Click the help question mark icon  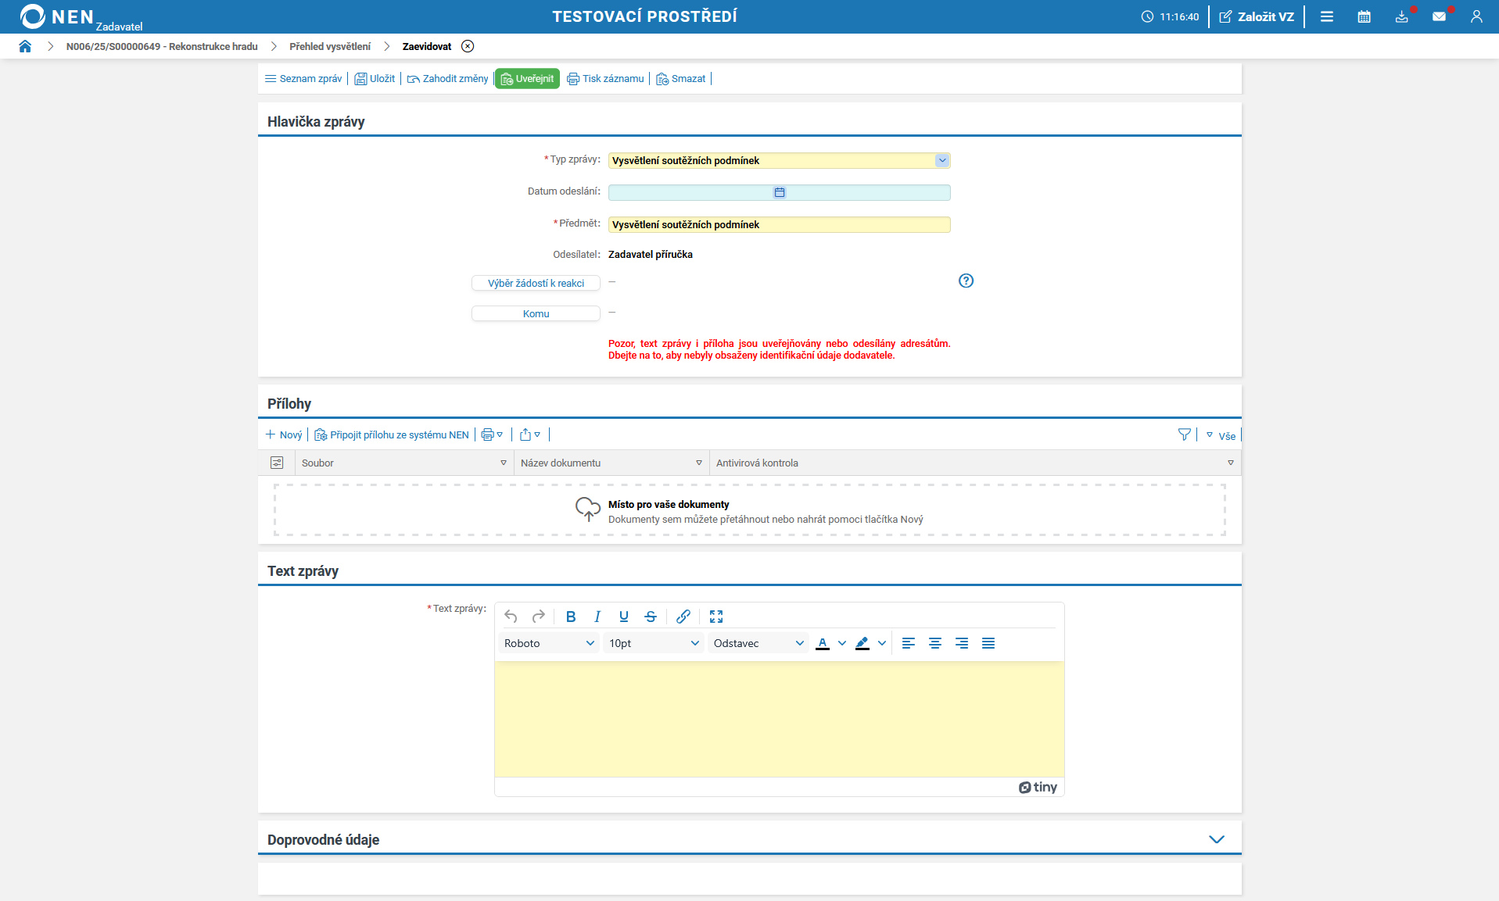click(x=966, y=281)
